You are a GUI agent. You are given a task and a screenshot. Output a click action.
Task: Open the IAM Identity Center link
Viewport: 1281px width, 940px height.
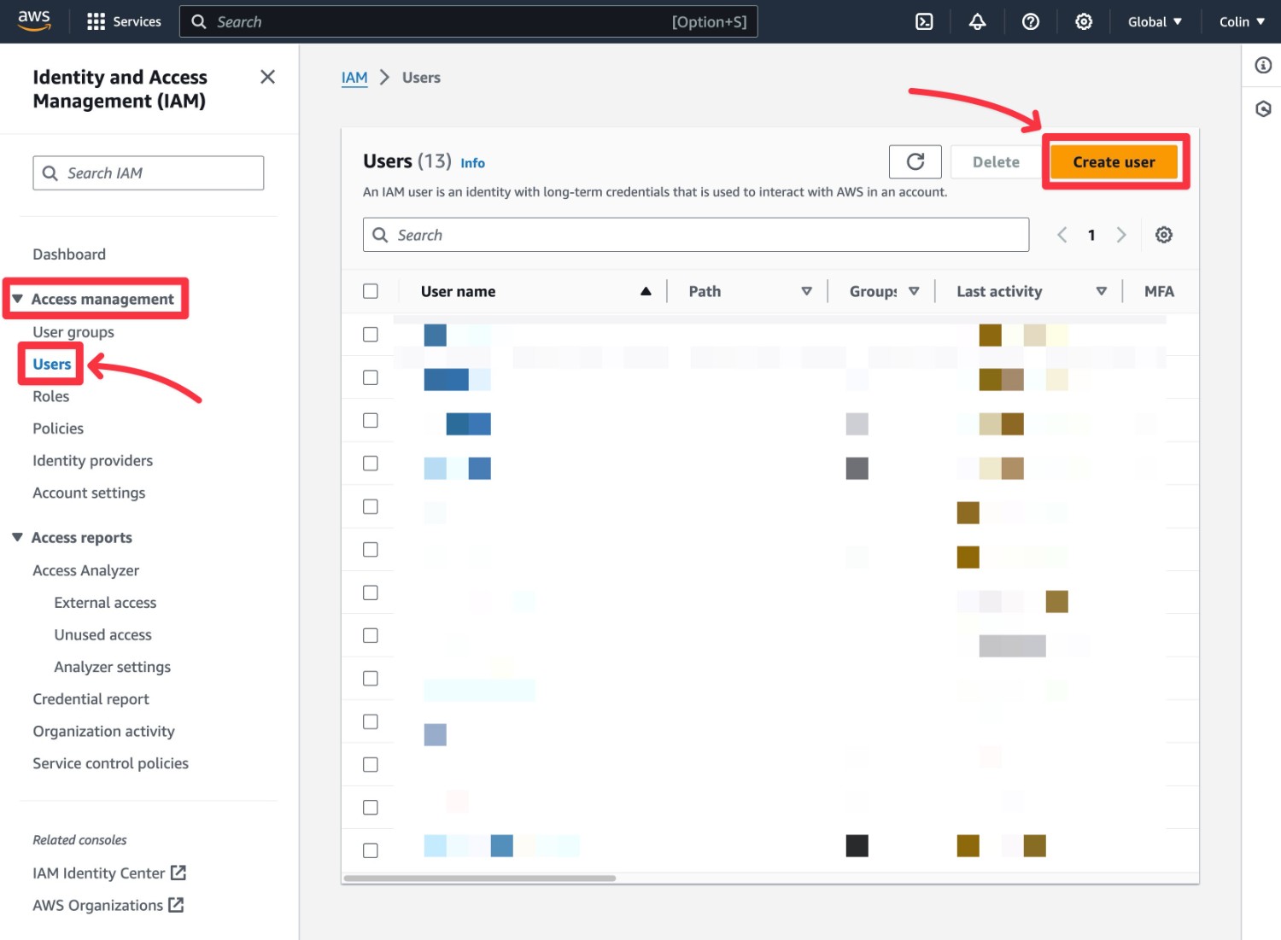99,873
